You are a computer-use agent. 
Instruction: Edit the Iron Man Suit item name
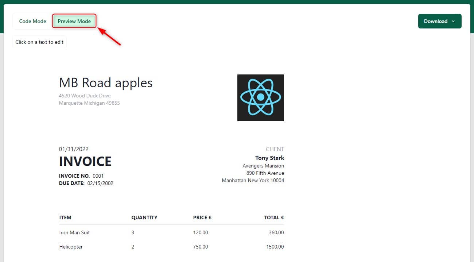(x=74, y=232)
